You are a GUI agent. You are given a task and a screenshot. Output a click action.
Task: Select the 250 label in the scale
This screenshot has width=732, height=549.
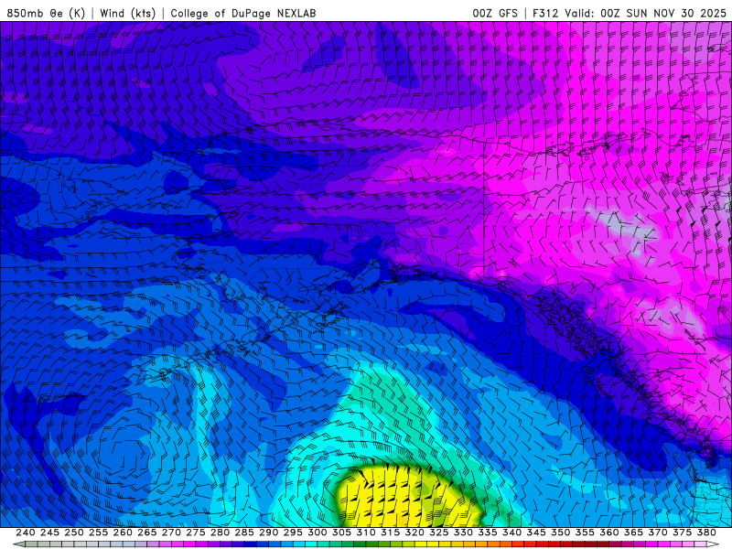pos(74,533)
